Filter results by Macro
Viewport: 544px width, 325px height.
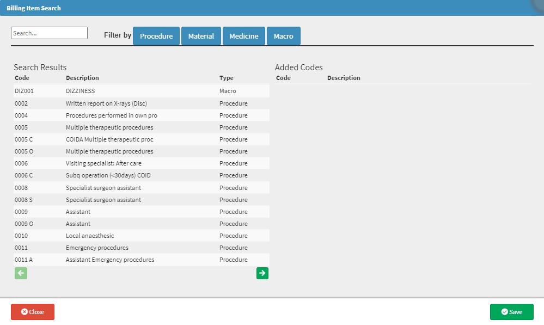pos(283,36)
